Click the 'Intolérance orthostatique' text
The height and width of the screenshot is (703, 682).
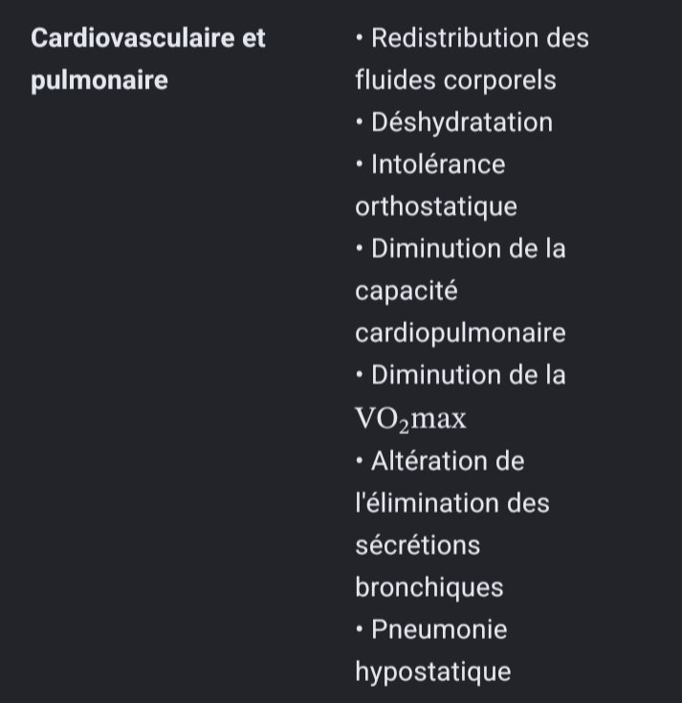(436, 186)
